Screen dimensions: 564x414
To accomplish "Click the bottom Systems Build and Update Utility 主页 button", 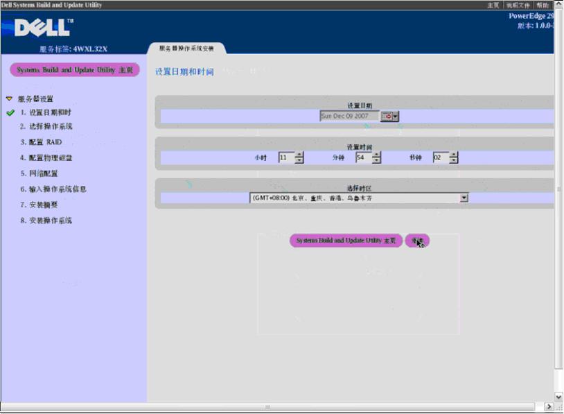I will click(346, 241).
